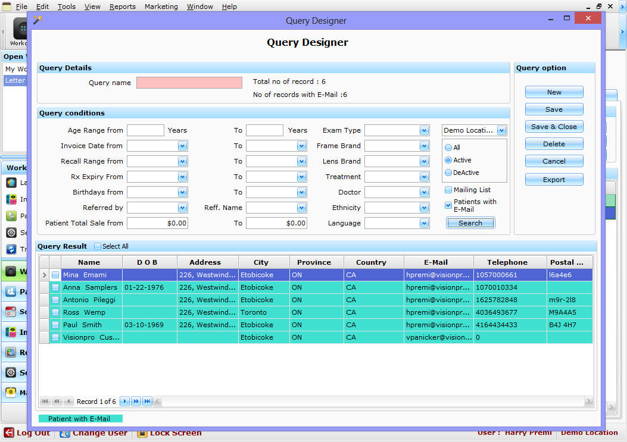Click the sidebar icon beside 'Ma' in main window
The height and width of the screenshot is (442, 627).
(x=11, y=392)
